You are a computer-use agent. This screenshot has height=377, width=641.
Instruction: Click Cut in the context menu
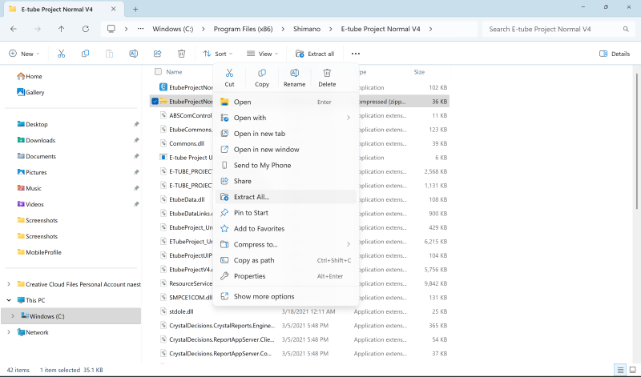click(229, 78)
